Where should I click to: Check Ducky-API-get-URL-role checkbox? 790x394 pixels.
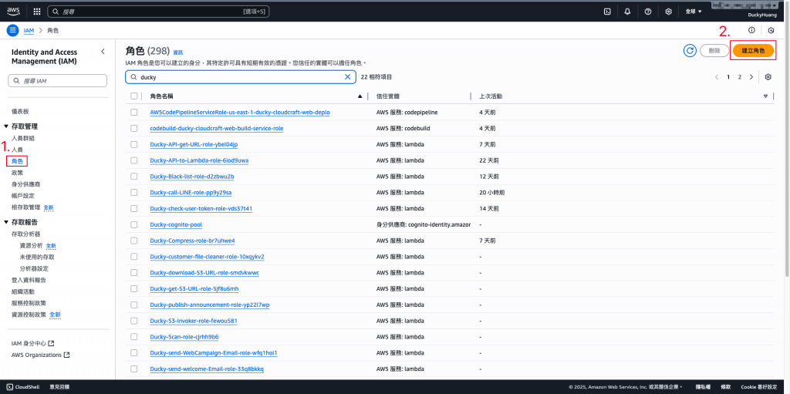coord(133,145)
